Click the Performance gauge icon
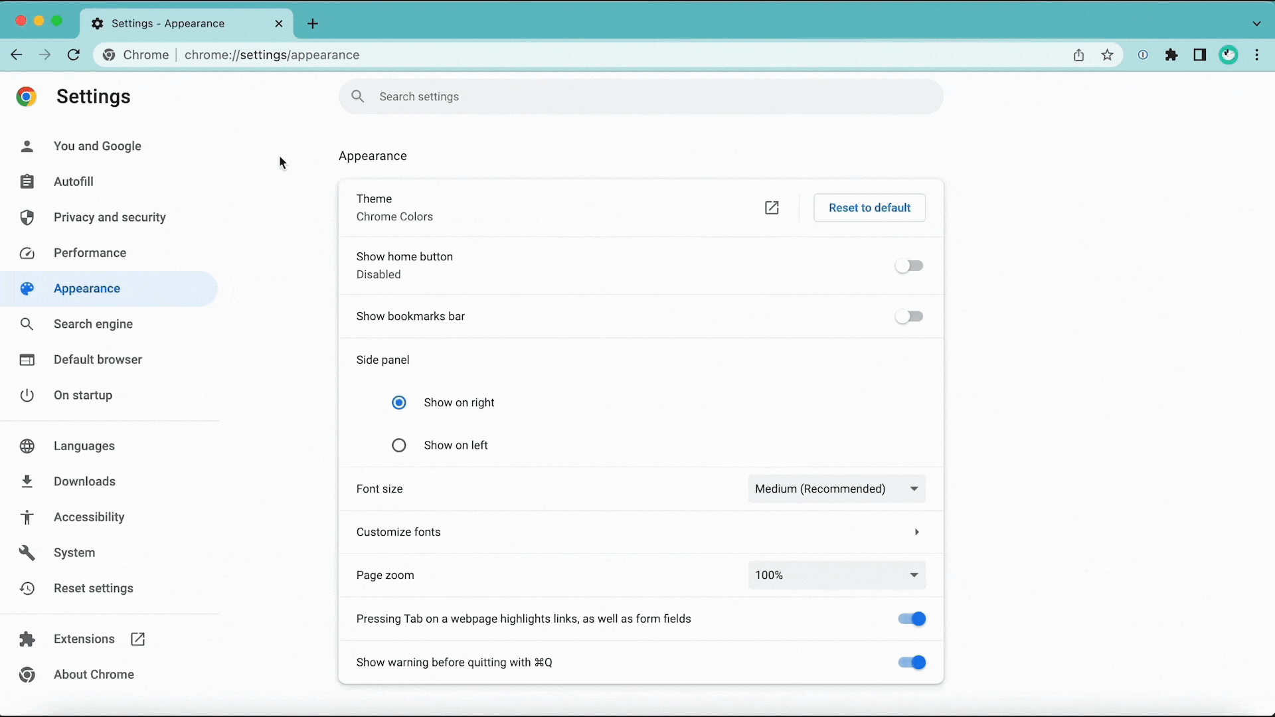1275x717 pixels. click(27, 253)
